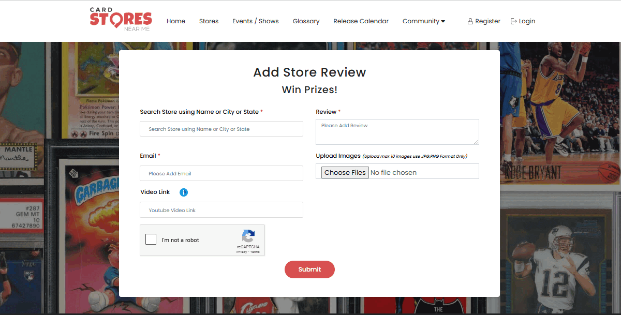Open the Video Link info tooltip icon
Viewport: 621px width, 315px height.
[184, 192]
